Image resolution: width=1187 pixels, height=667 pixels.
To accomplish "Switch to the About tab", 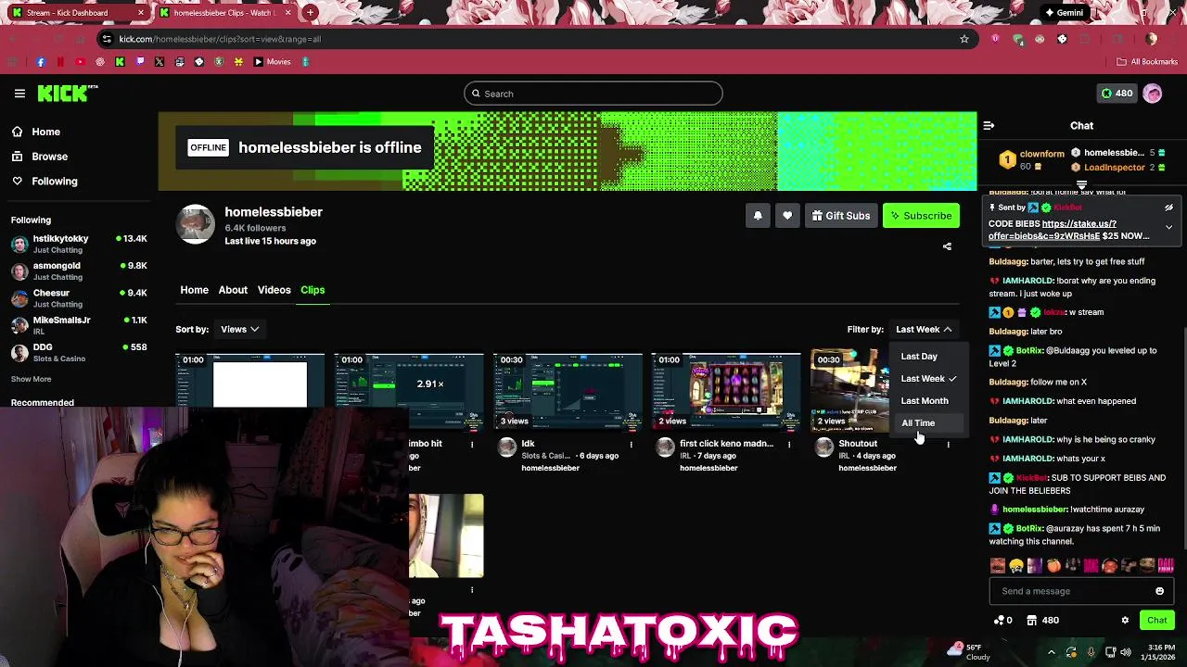I will 233,290.
